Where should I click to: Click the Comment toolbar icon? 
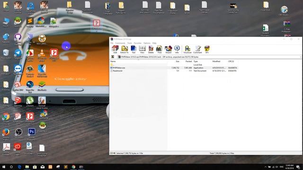197,50
